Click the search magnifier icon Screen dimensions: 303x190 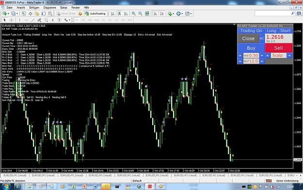click(x=293, y=13)
